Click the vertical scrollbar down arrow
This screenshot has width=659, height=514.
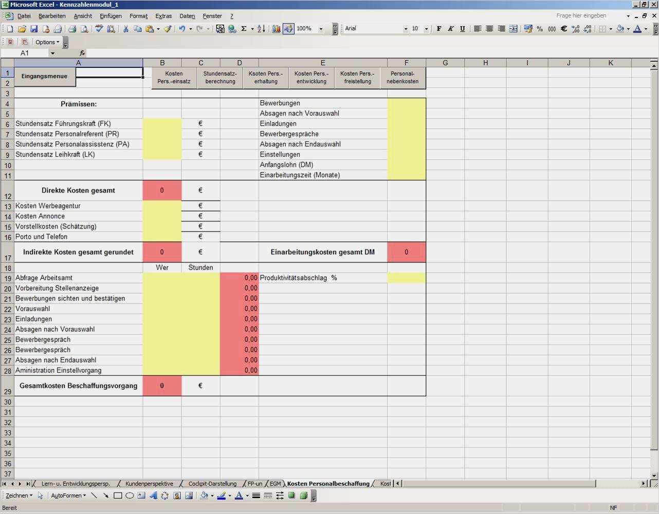tap(654, 475)
